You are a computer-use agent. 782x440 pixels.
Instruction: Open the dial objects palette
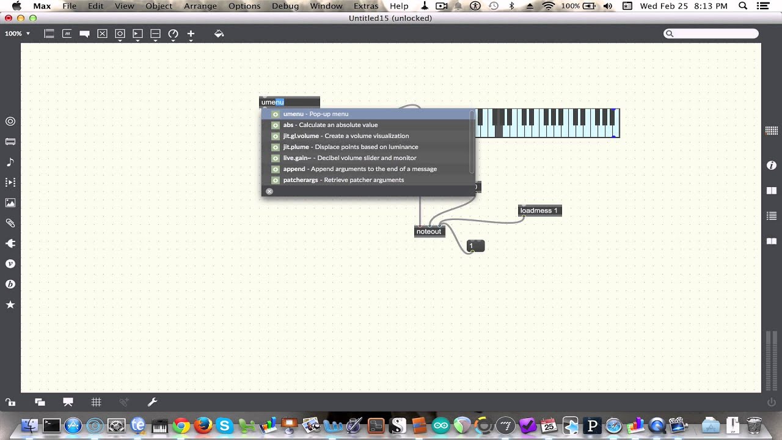click(173, 34)
